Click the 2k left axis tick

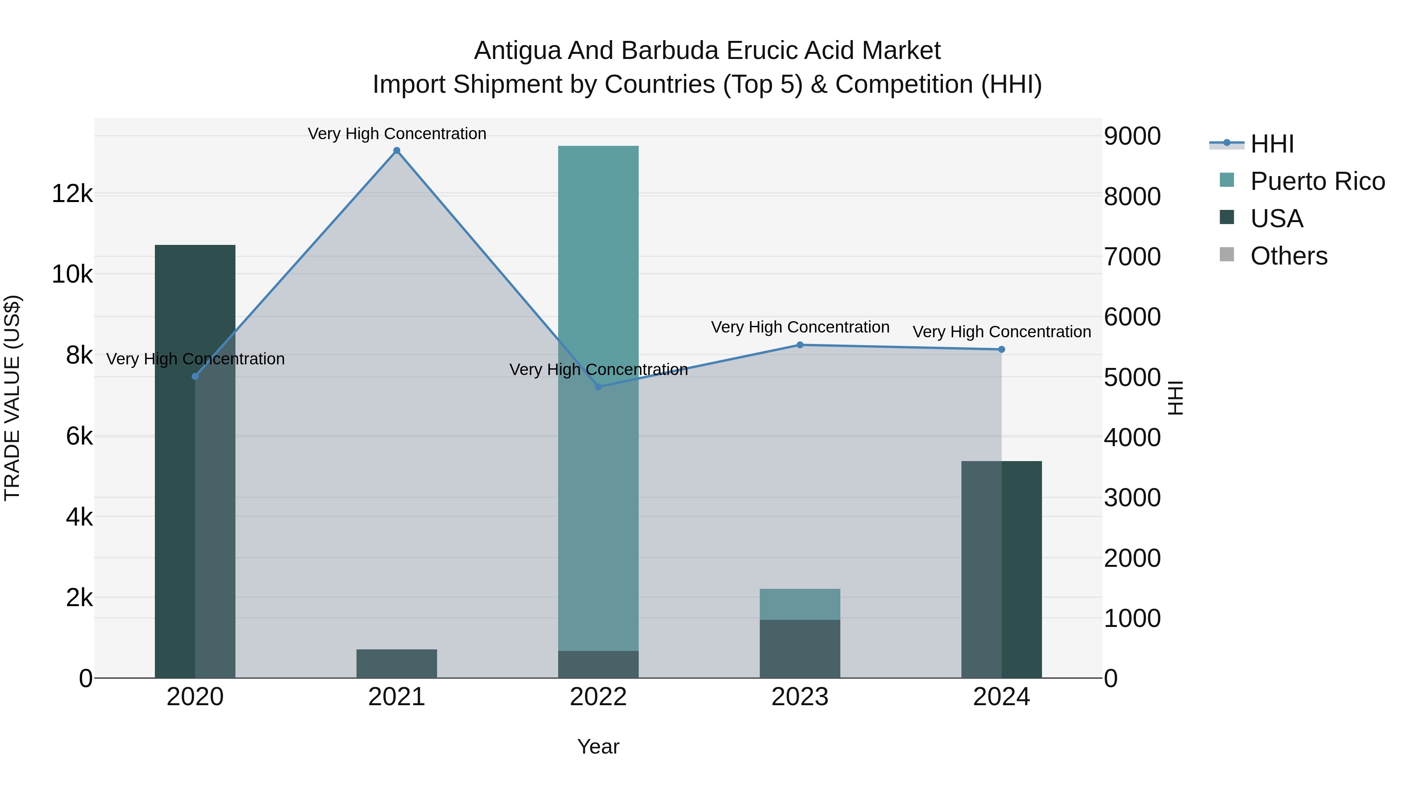[79, 597]
